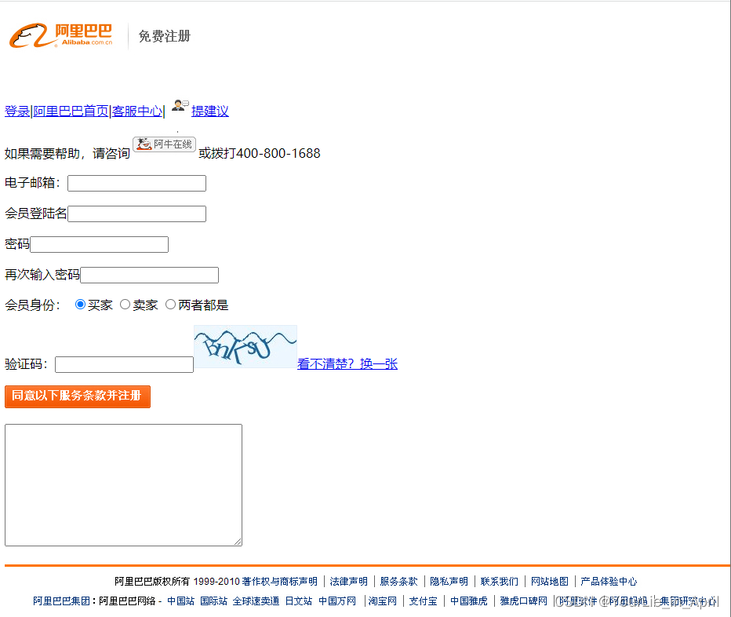Image resolution: width=731 pixels, height=617 pixels.
Task: Open 全球速卖通 footer link
Action: 256,601
